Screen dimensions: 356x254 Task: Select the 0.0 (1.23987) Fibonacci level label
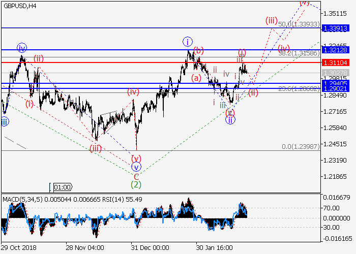(300, 147)
